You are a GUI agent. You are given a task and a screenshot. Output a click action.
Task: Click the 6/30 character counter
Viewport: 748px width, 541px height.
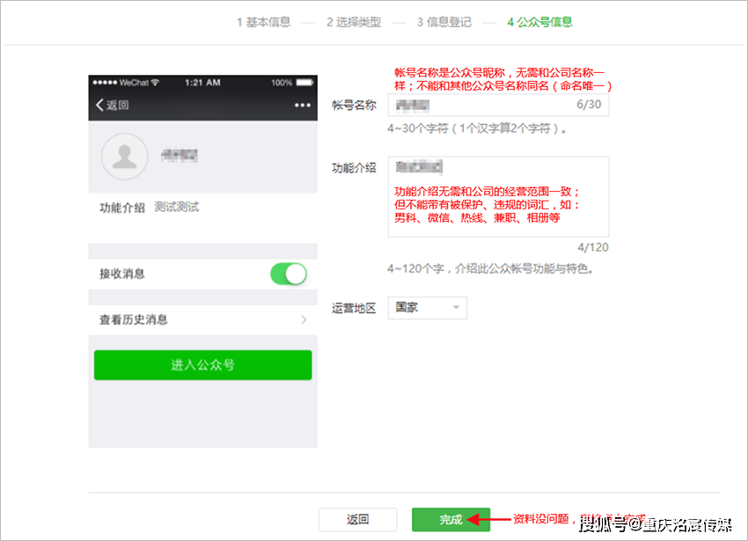click(589, 105)
